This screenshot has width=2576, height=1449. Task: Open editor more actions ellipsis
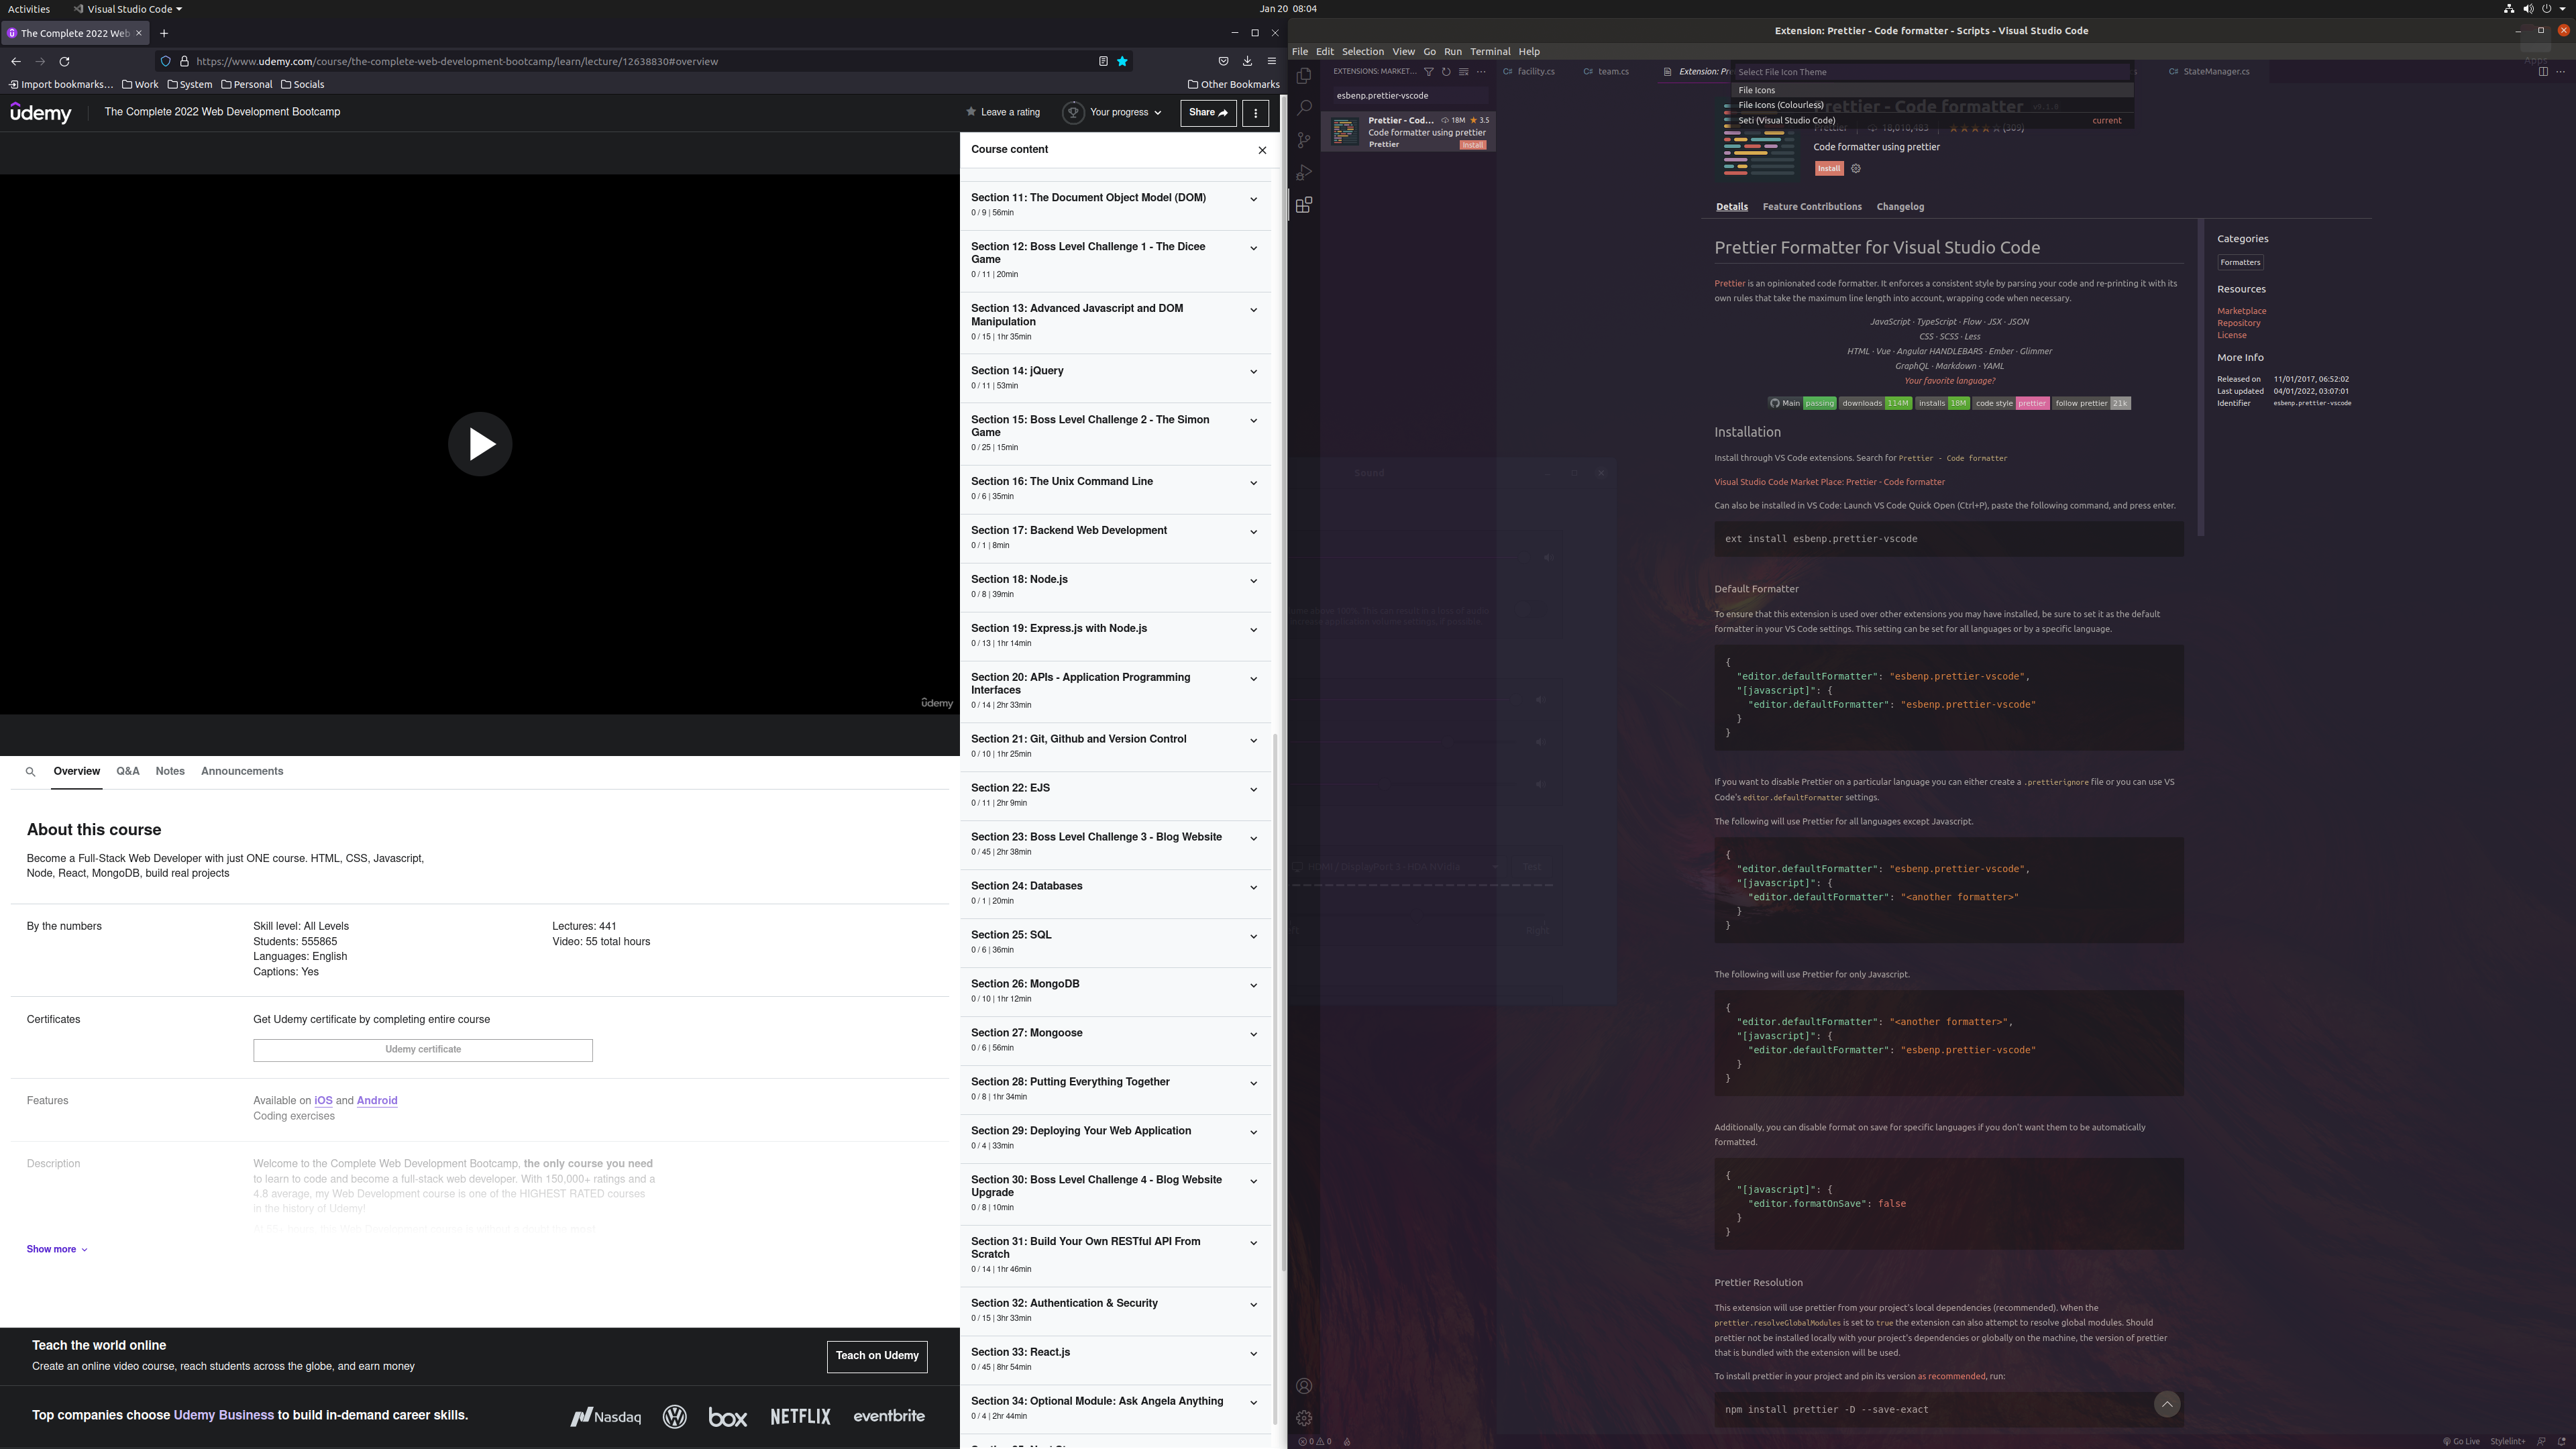[x=2561, y=72]
